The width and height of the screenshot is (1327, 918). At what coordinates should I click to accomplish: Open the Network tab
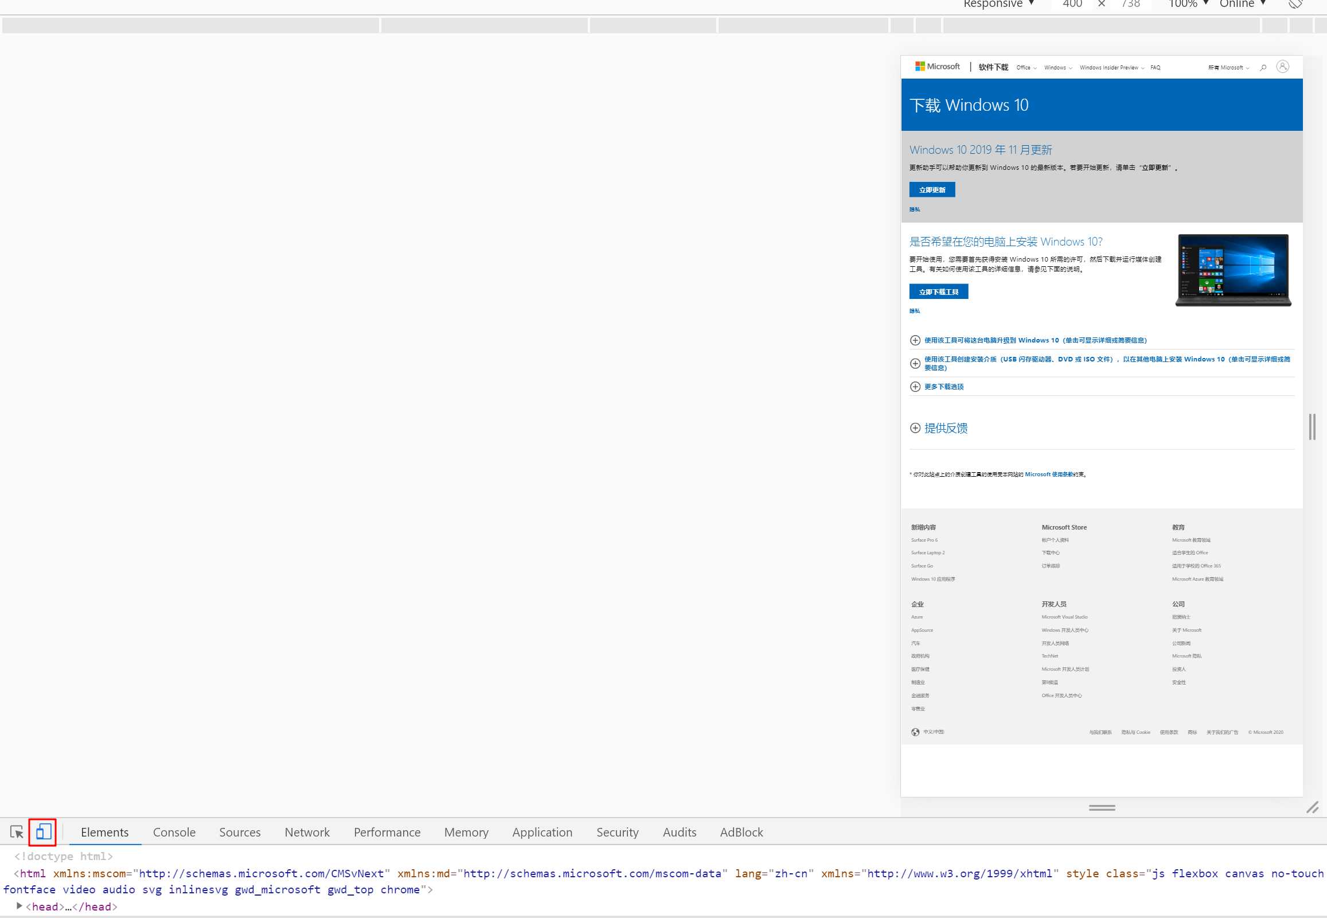(x=307, y=832)
